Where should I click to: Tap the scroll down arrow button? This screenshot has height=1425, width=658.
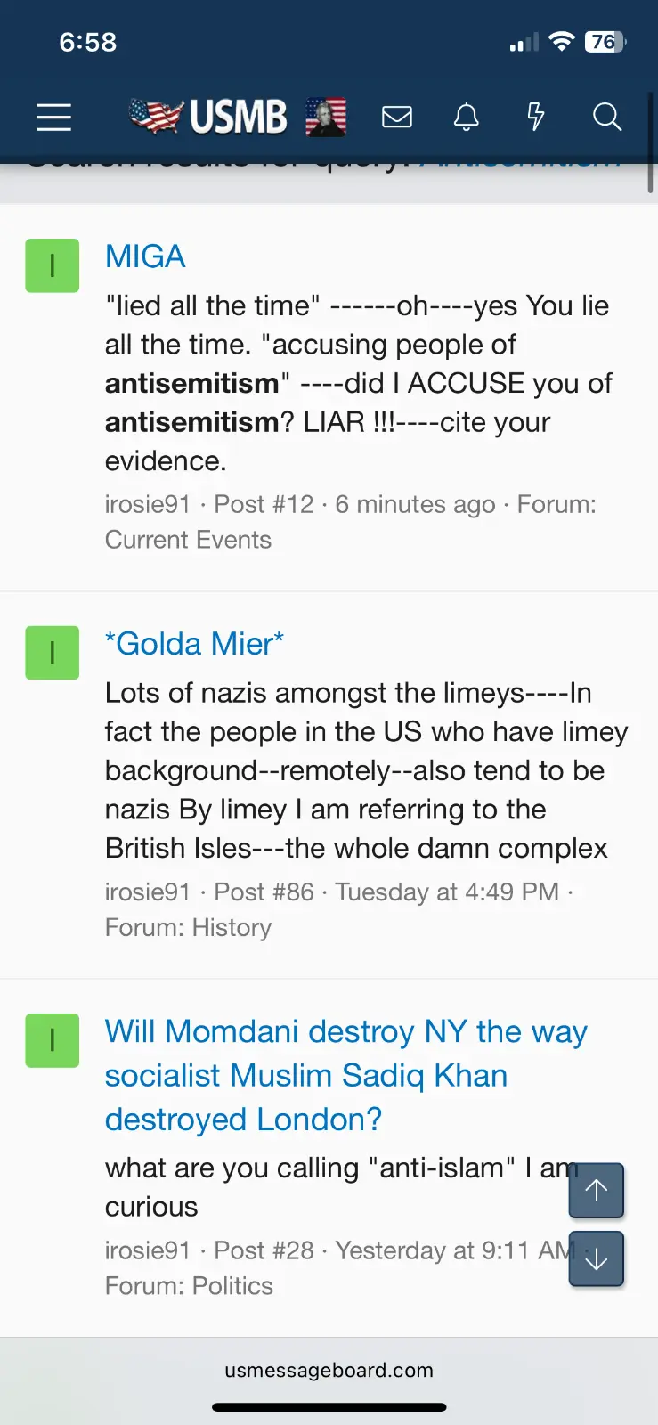[x=596, y=1258]
